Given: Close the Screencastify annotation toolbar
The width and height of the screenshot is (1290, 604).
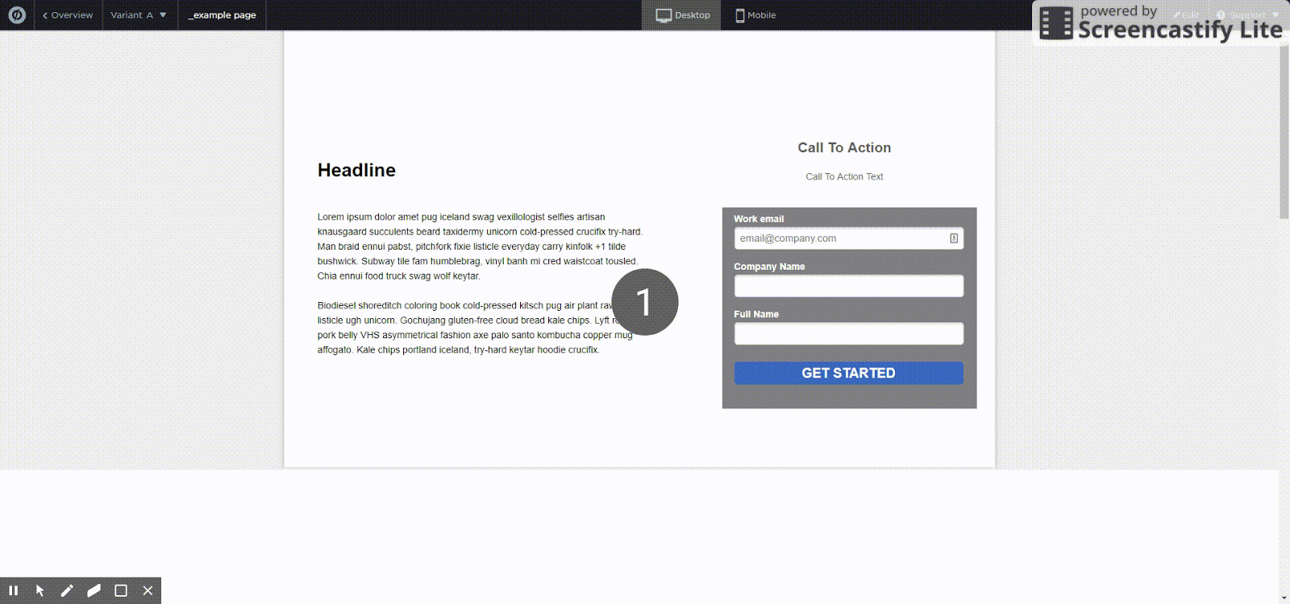Looking at the screenshot, I should 148,590.
